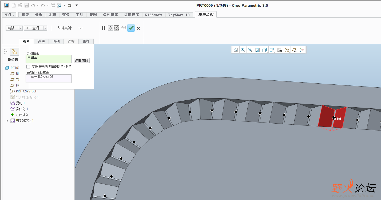Click the red highlighted tooth surface
This screenshot has height=200, width=381.
coord(326,116)
